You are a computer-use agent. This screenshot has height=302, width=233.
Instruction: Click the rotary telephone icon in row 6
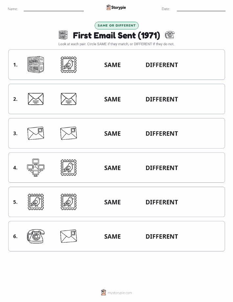36,236
